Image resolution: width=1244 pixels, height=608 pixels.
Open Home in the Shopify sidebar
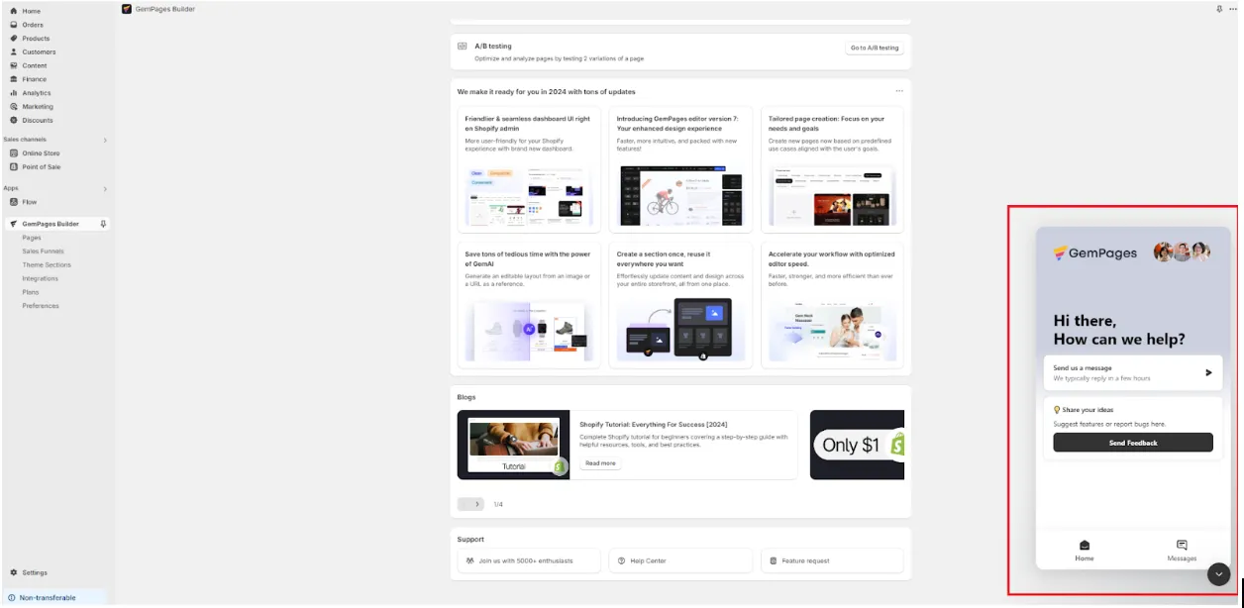(x=31, y=11)
